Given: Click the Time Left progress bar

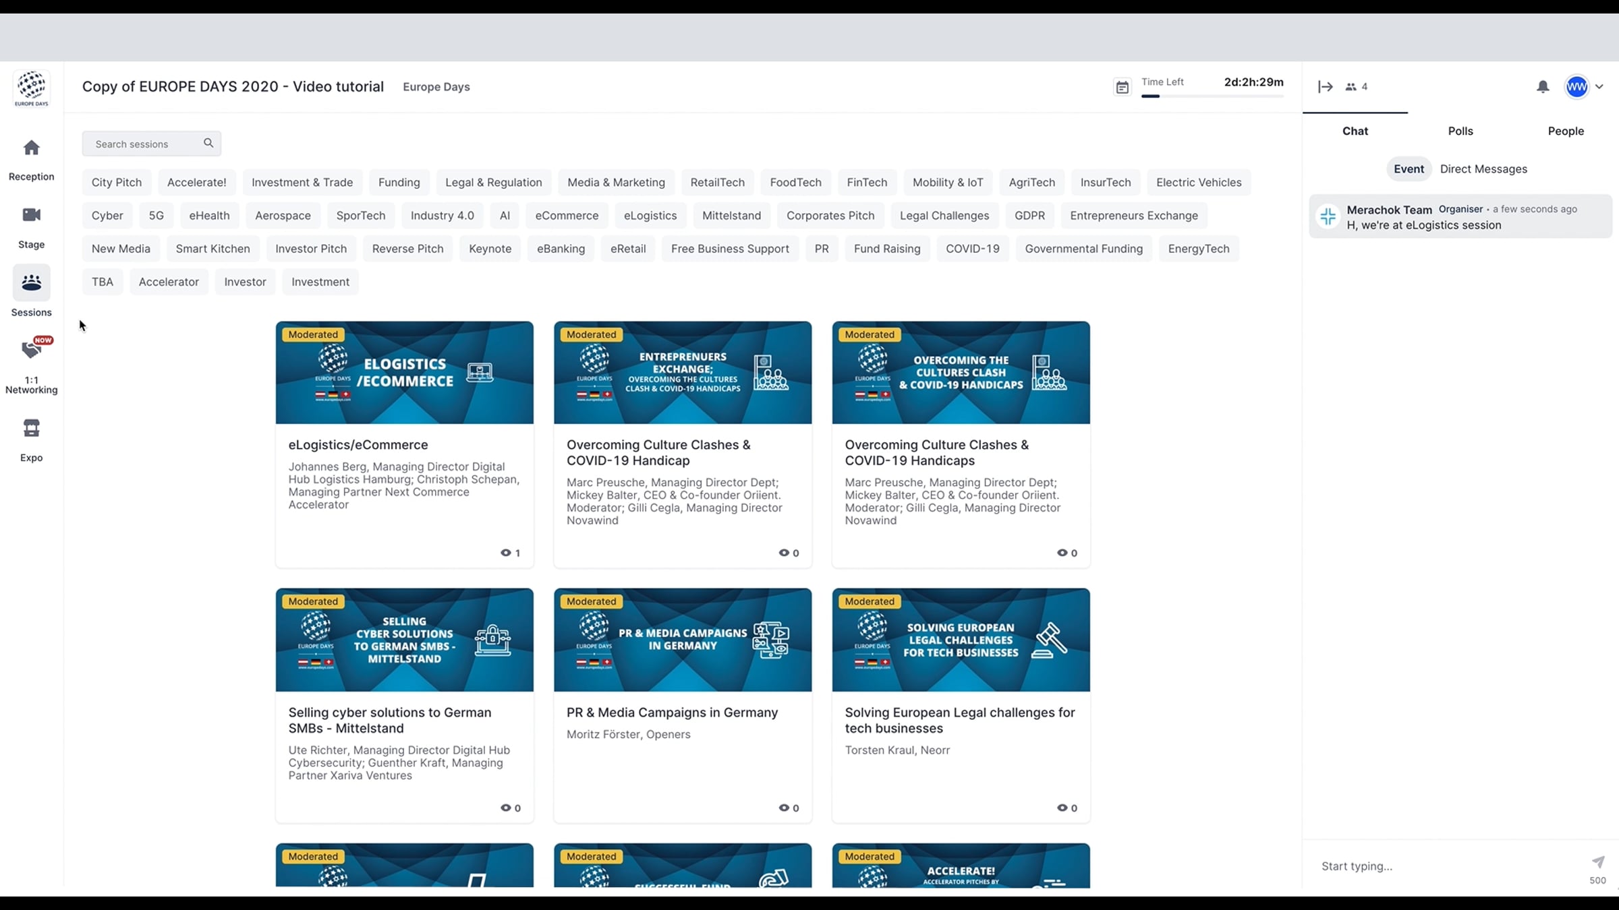Looking at the screenshot, I should point(1212,96).
